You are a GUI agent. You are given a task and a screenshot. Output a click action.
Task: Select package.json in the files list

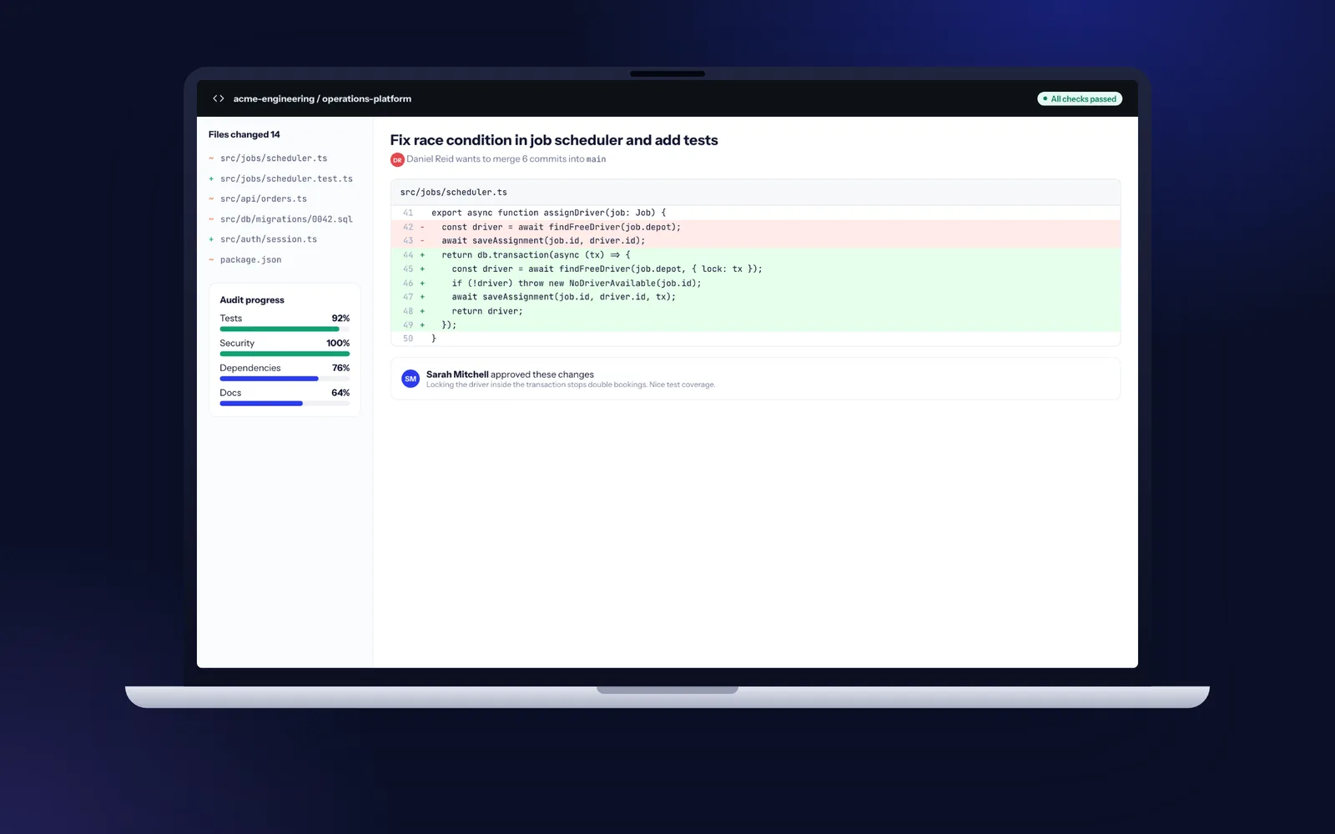(x=250, y=259)
